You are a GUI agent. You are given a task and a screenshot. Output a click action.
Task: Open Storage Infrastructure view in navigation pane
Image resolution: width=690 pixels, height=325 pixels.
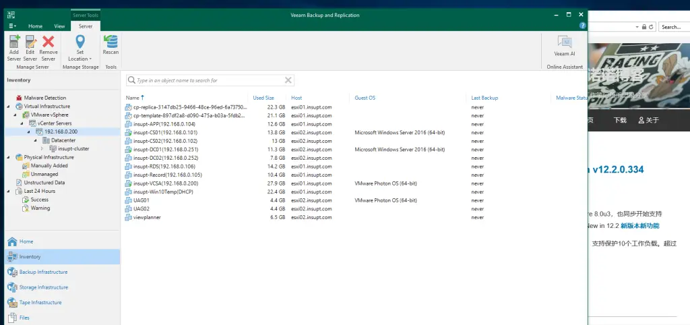(x=43, y=287)
